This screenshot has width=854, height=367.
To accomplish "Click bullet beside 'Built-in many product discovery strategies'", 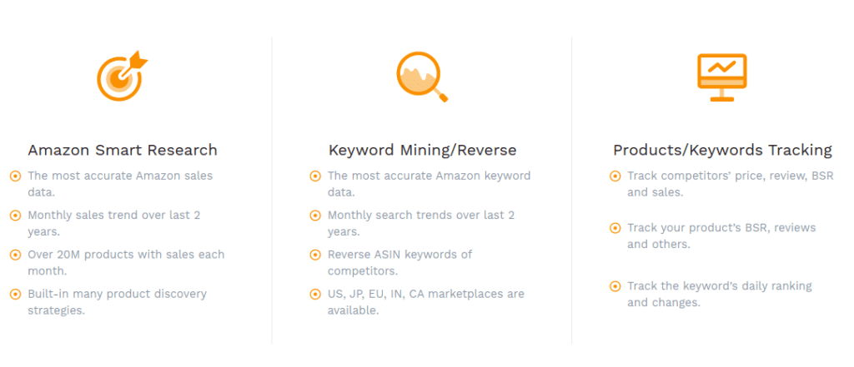I will tap(15, 294).
